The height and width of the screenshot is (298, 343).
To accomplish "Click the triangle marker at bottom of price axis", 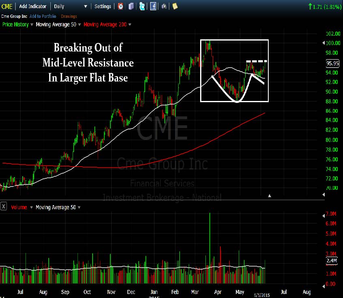I will pyautogui.click(x=324, y=195).
